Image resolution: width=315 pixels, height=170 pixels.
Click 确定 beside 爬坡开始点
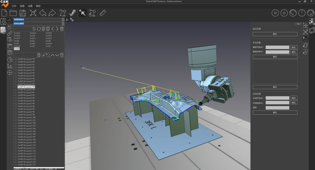pyautogui.click(x=294, y=47)
